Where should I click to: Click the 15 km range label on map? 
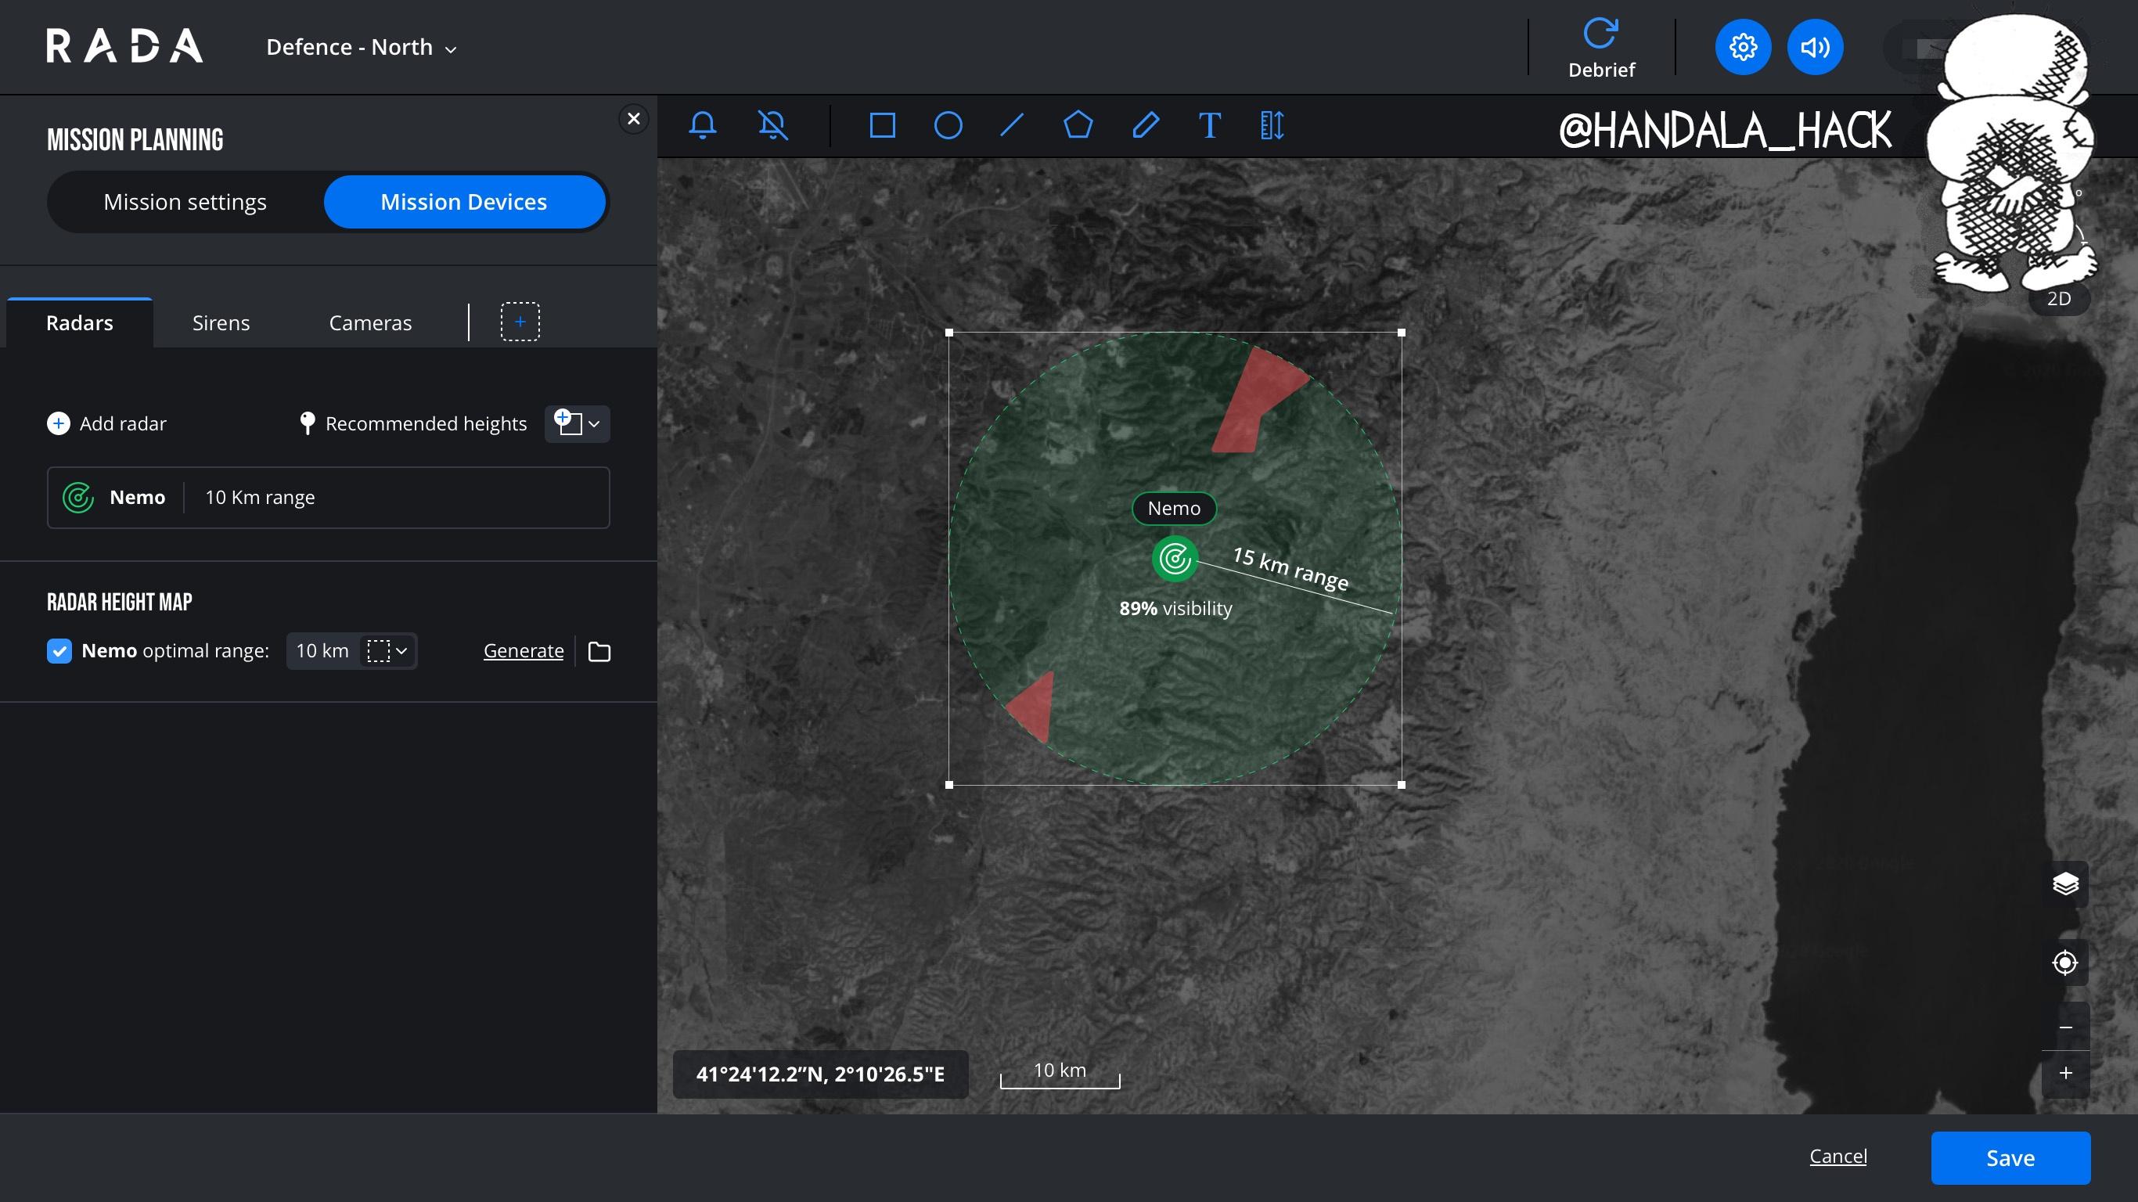point(1290,569)
